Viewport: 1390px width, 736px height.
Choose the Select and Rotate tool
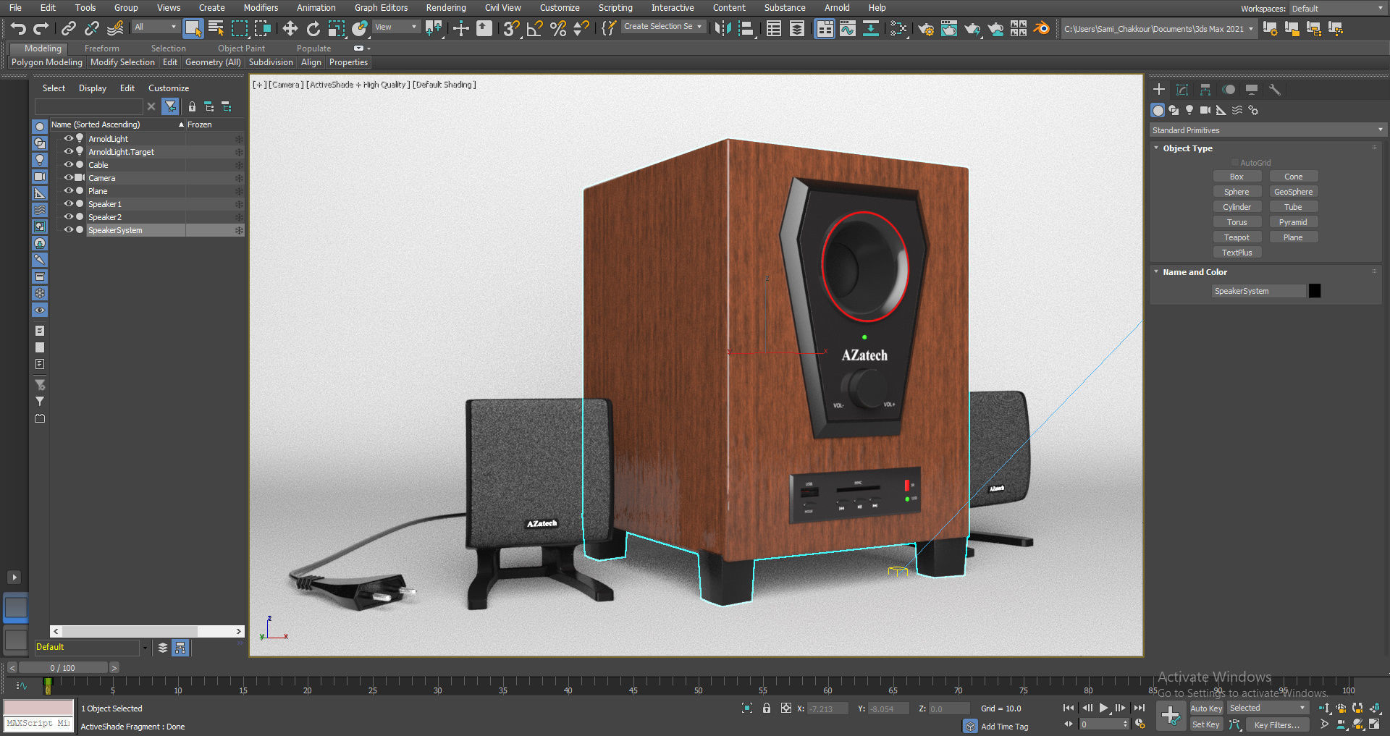313,28
